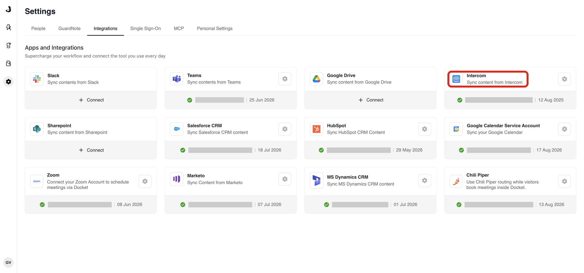584x273 pixels.
Task: Open the Docket logo in sidebar
Action: pos(8,9)
